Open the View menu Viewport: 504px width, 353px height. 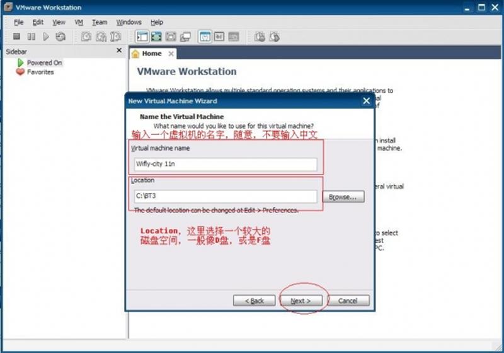point(59,22)
